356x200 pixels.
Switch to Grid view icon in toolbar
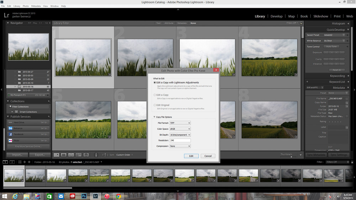point(56,155)
